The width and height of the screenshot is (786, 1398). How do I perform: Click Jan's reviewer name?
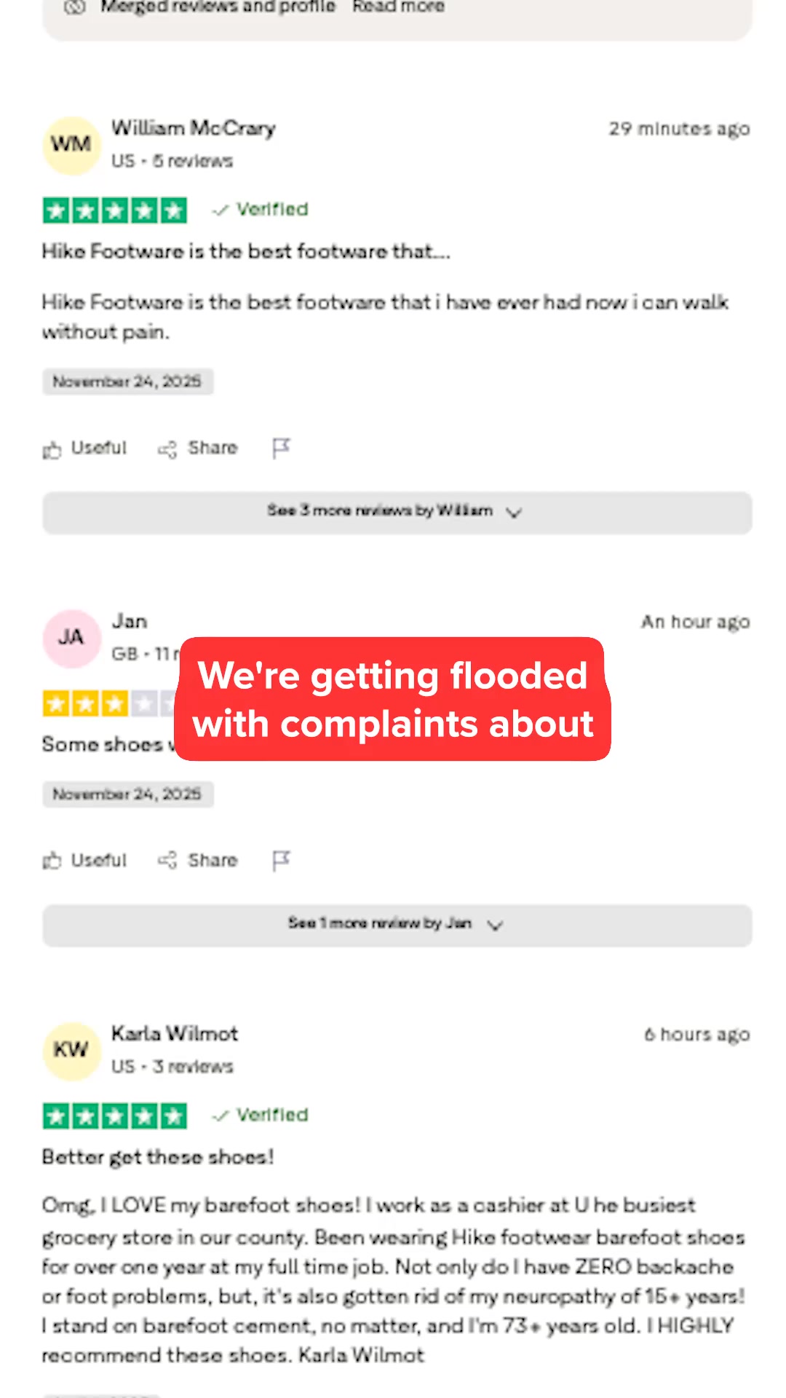(130, 622)
